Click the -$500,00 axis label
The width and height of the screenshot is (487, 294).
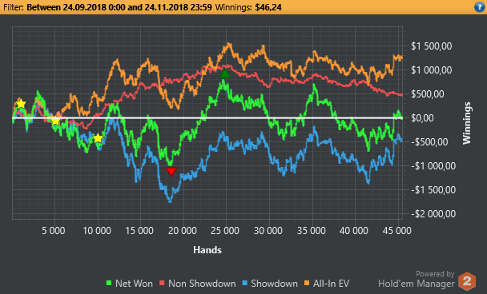tap(429, 142)
